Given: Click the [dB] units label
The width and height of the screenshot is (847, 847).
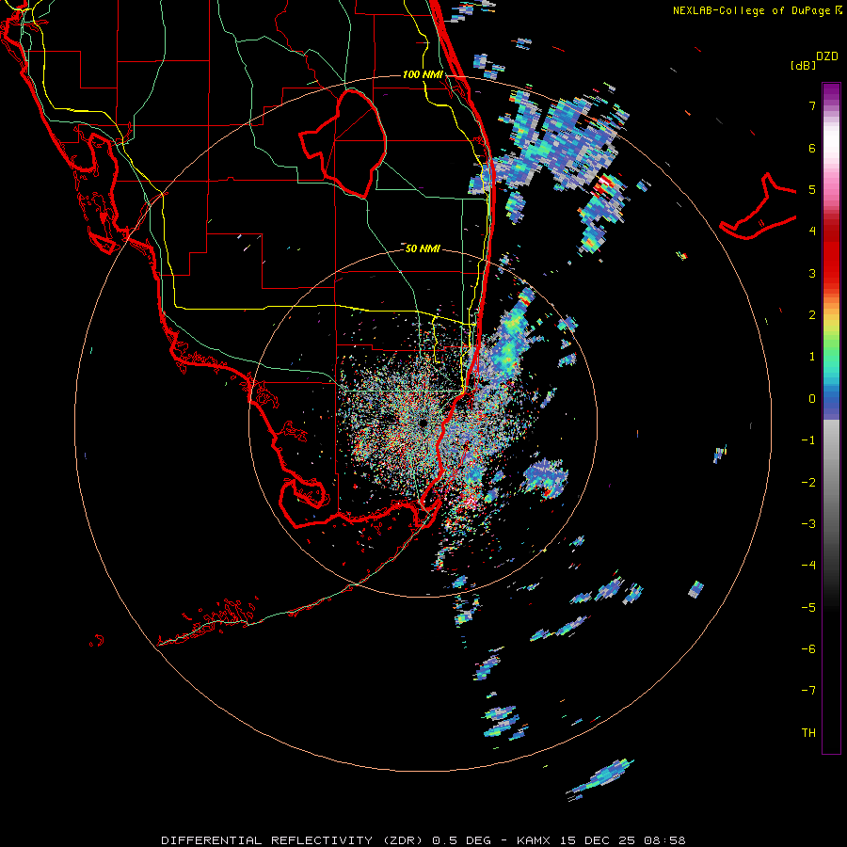Looking at the screenshot, I should 803,65.
